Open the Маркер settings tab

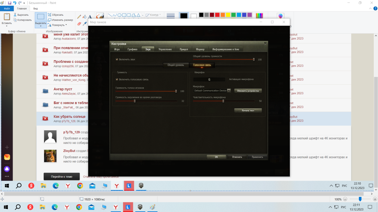(x=200, y=49)
